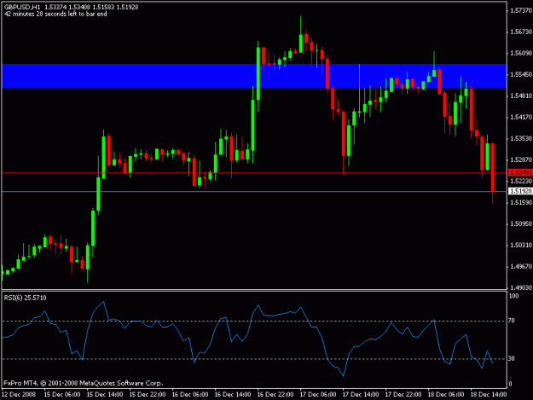Click the 1.52230 price axis label
The image size is (533, 400).
(521, 182)
